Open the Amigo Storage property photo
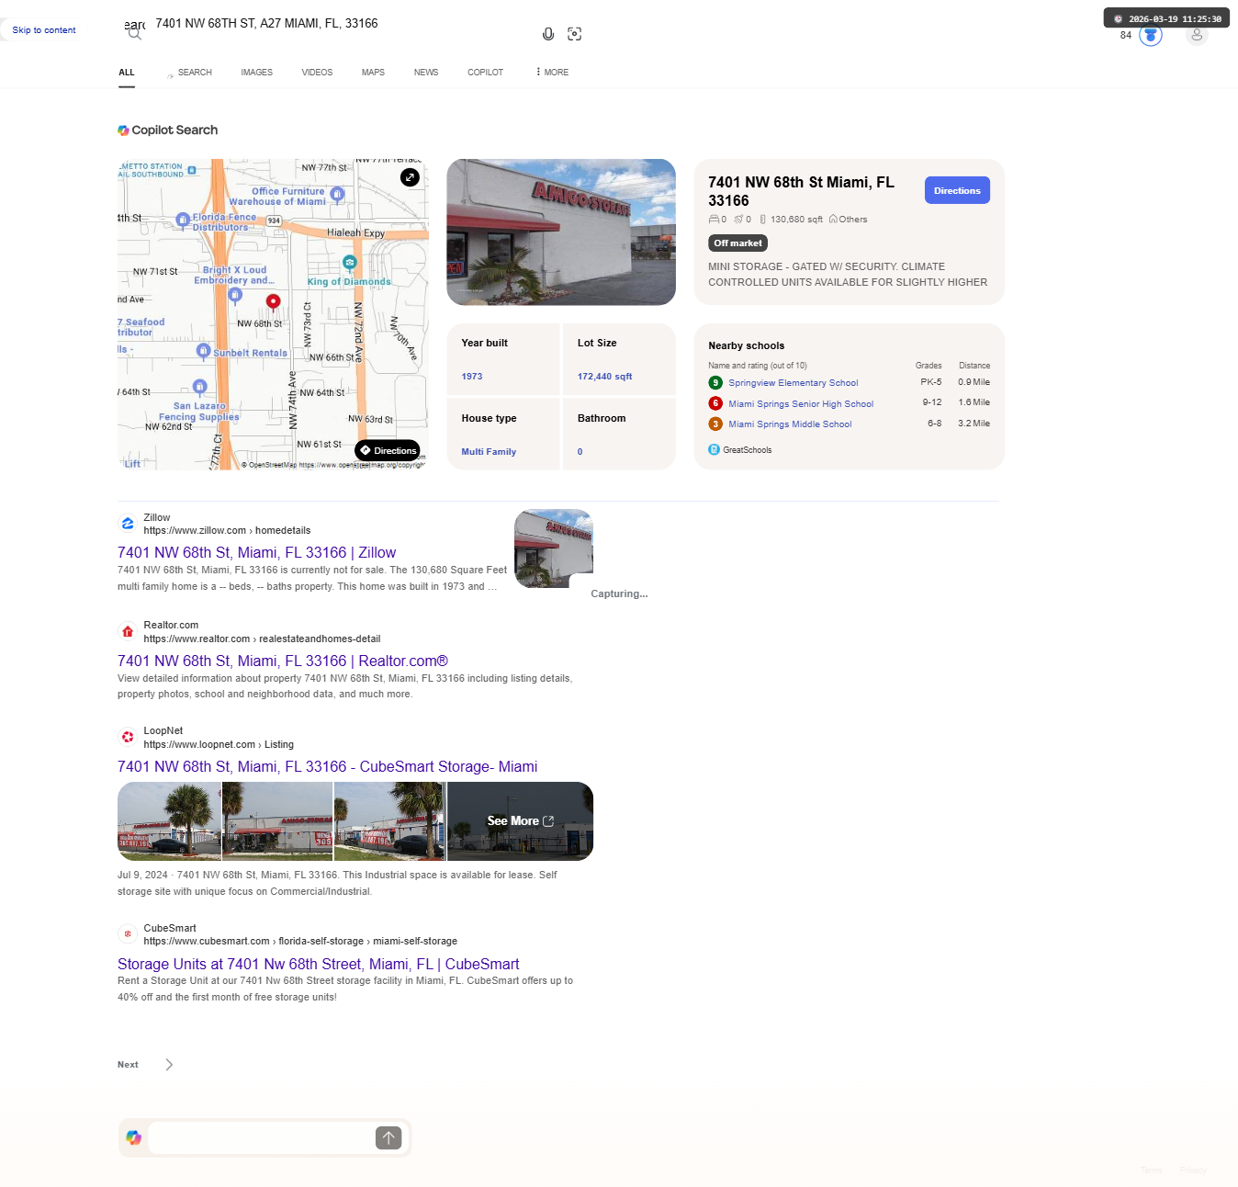 tap(561, 232)
